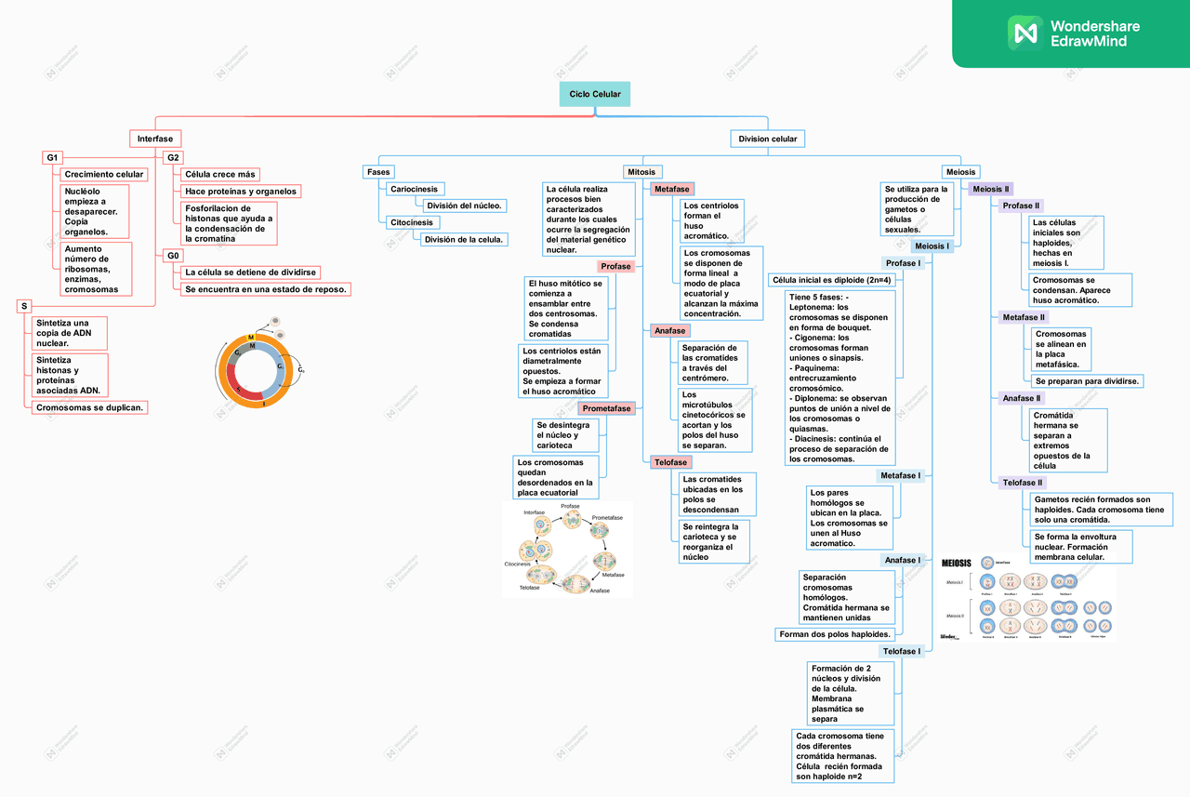Click "Forman dos polos haploides." node
Image resolution: width=1190 pixels, height=797 pixels.
click(835, 634)
